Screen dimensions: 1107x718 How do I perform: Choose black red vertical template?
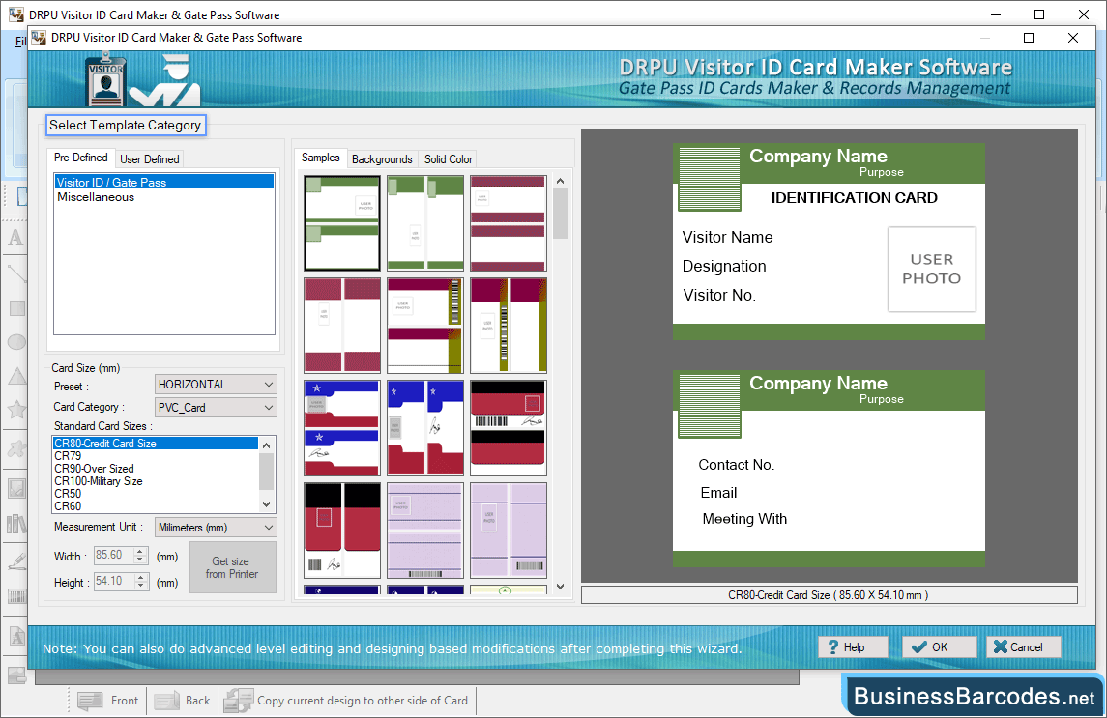tap(342, 531)
